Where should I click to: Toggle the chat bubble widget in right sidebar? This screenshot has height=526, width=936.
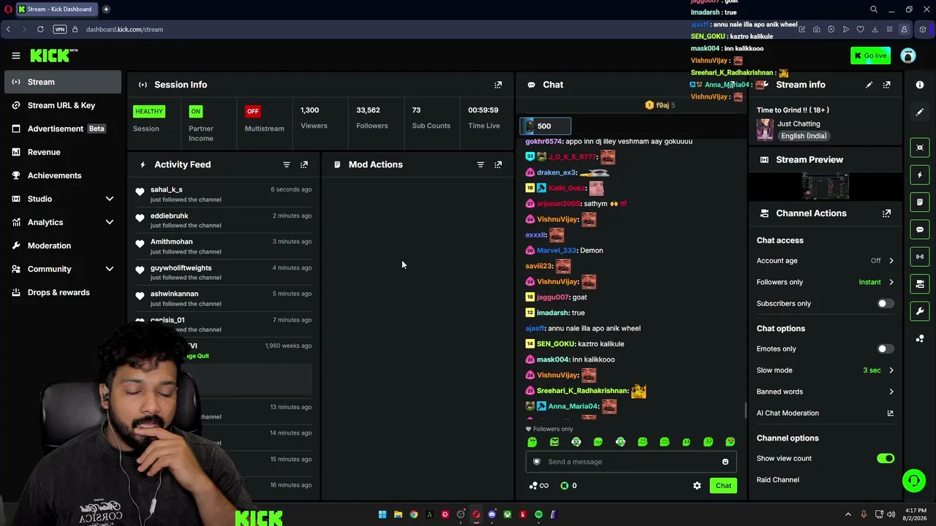(x=920, y=229)
